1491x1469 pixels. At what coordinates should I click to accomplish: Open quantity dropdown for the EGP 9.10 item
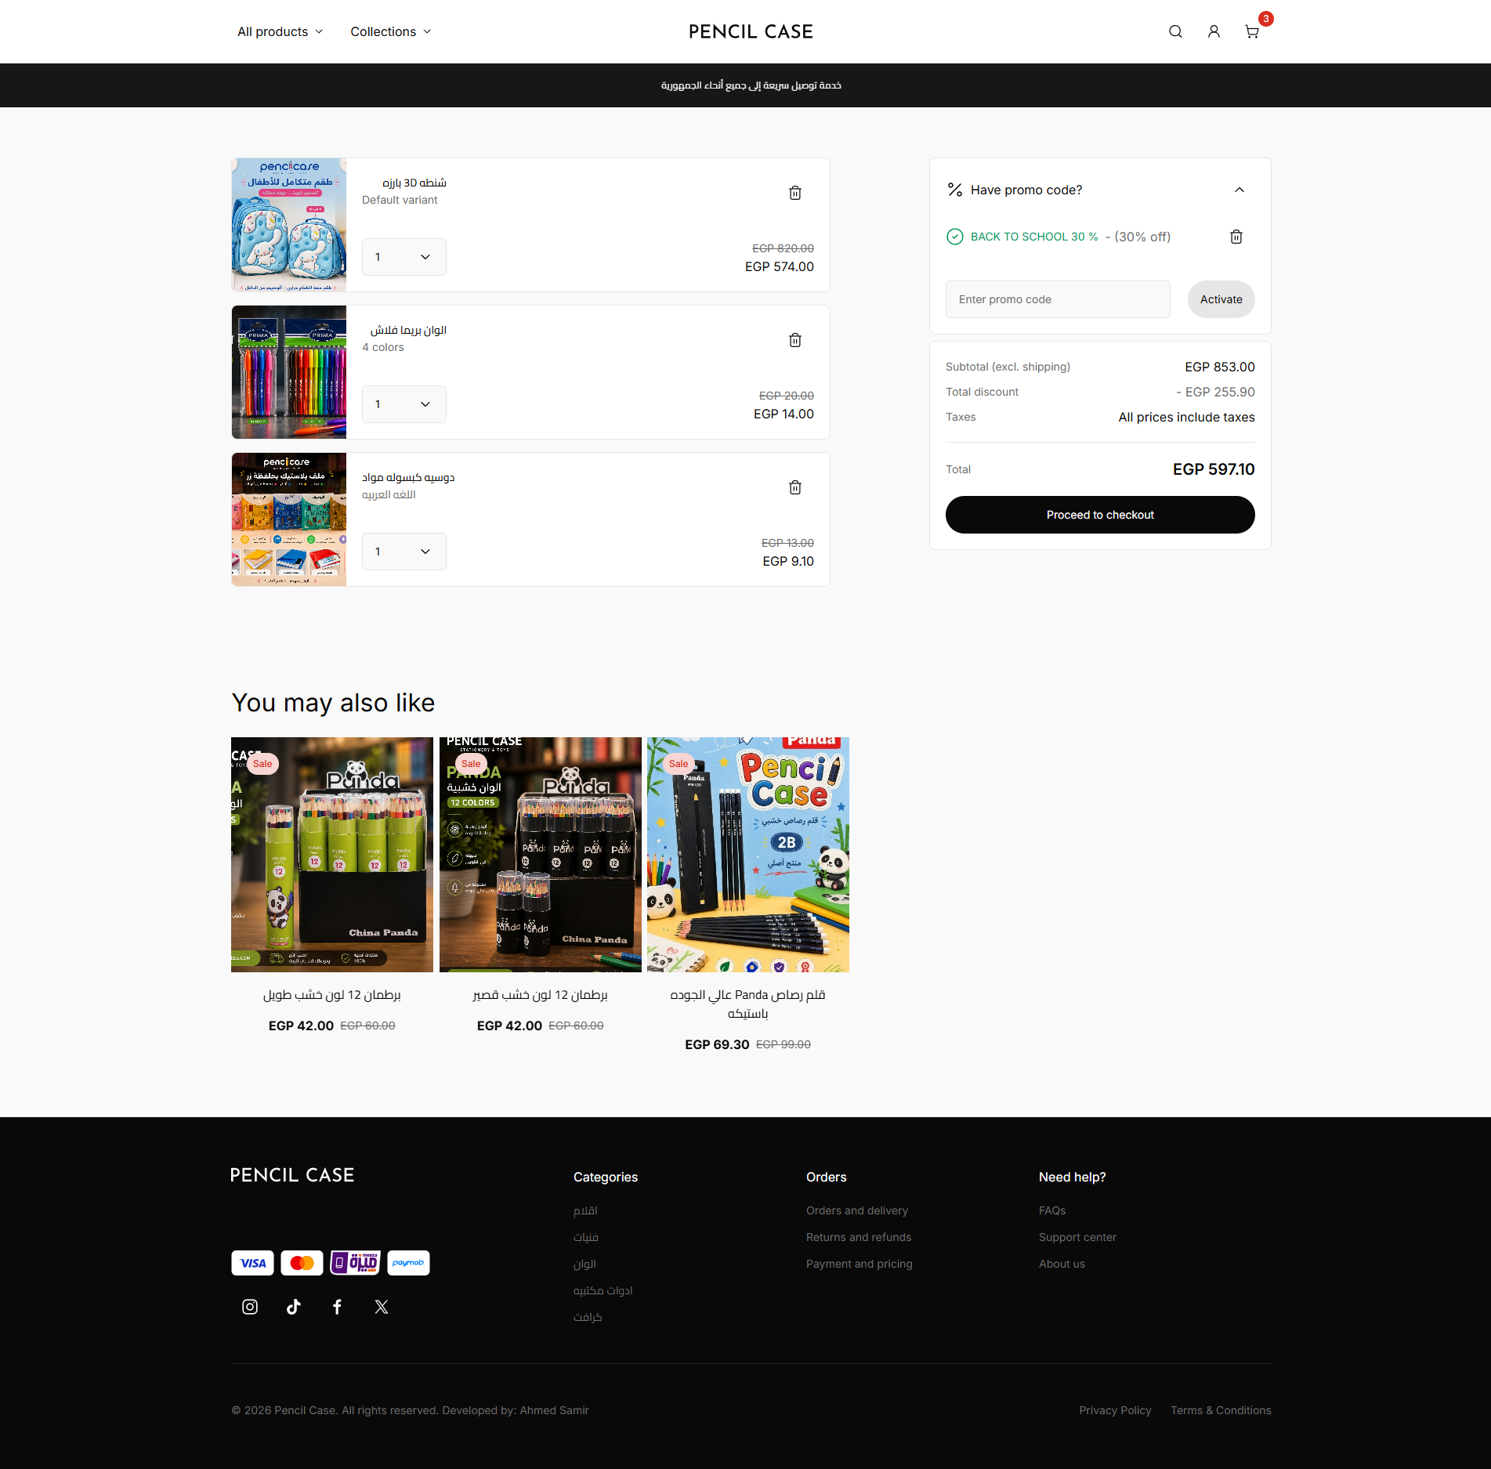point(404,552)
